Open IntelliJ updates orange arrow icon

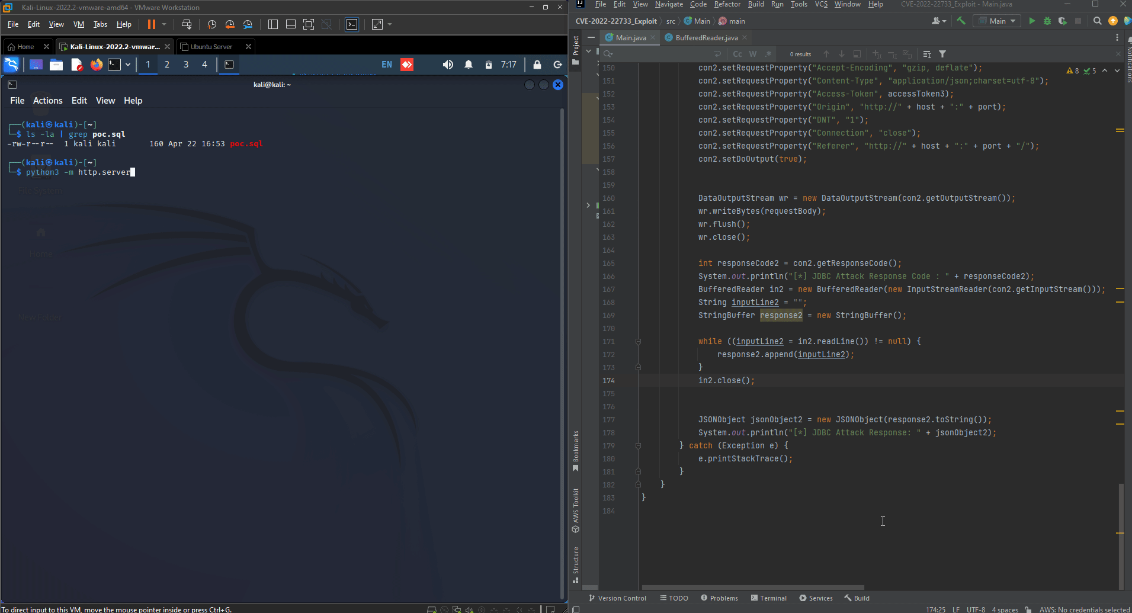point(1113,21)
